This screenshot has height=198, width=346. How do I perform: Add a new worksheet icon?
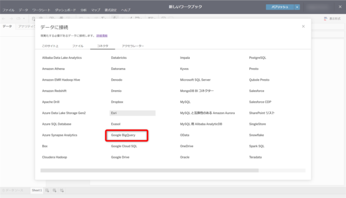pyautogui.click(x=47, y=190)
